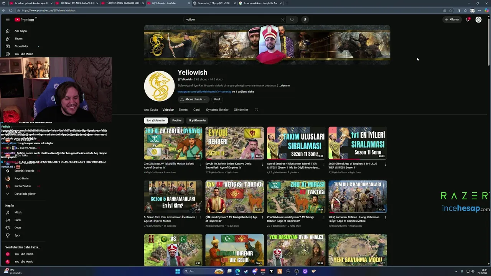This screenshot has width=491, height=276.
Task: Open Shorts from the left sidebar
Action: coord(18,39)
